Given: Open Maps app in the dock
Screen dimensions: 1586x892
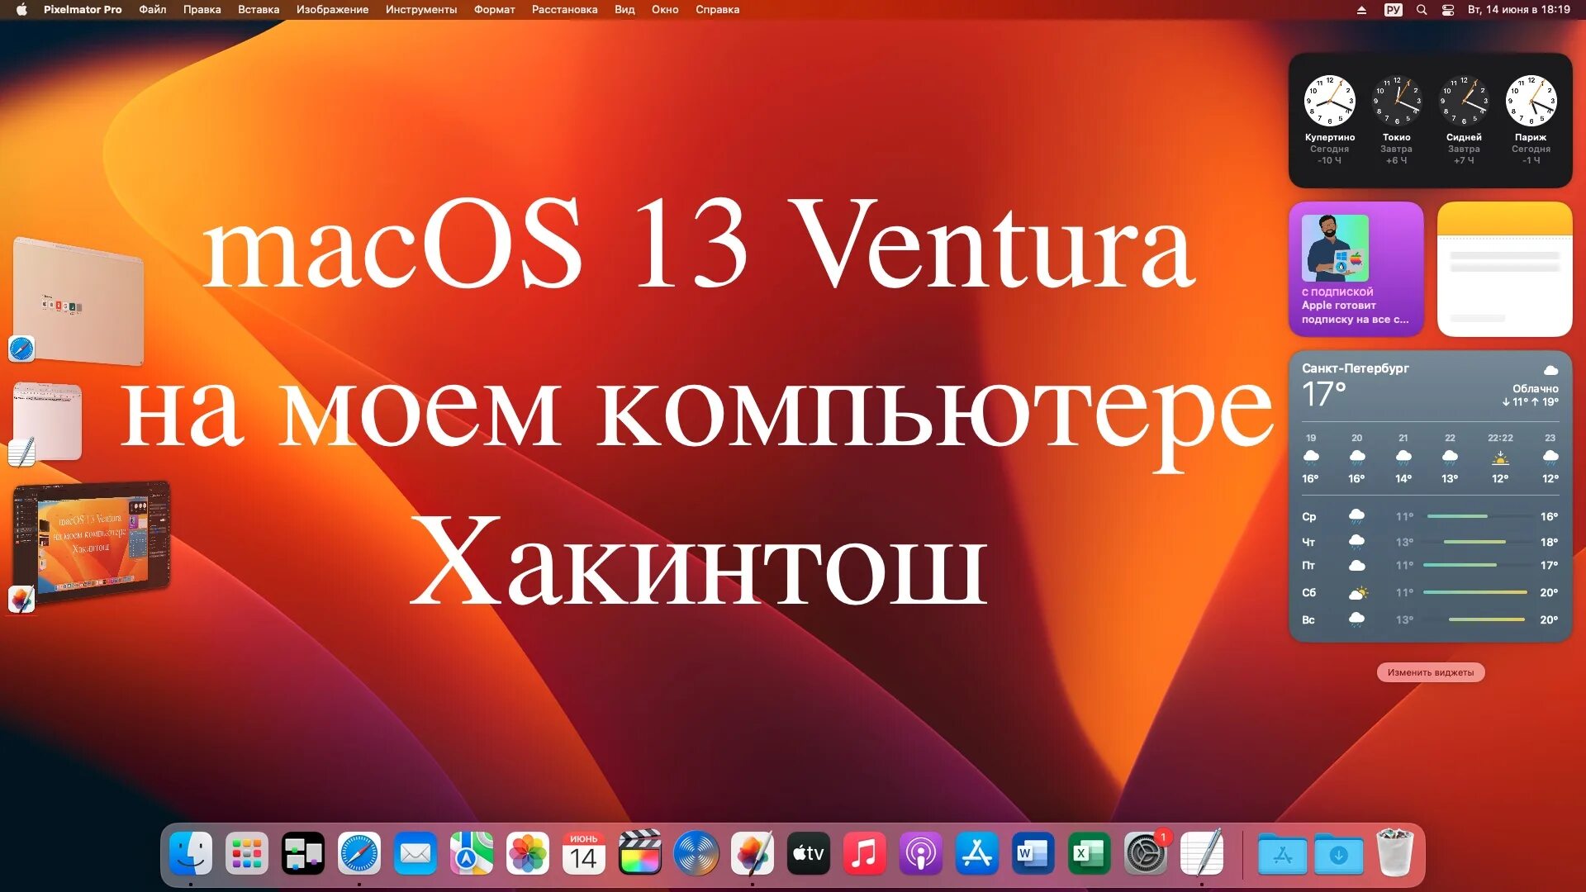Looking at the screenshot, I should (x=472, y=853).
